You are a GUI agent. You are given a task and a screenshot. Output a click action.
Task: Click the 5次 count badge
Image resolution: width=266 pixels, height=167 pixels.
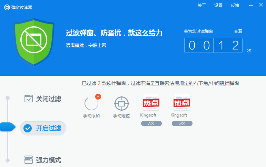(182, 123)
